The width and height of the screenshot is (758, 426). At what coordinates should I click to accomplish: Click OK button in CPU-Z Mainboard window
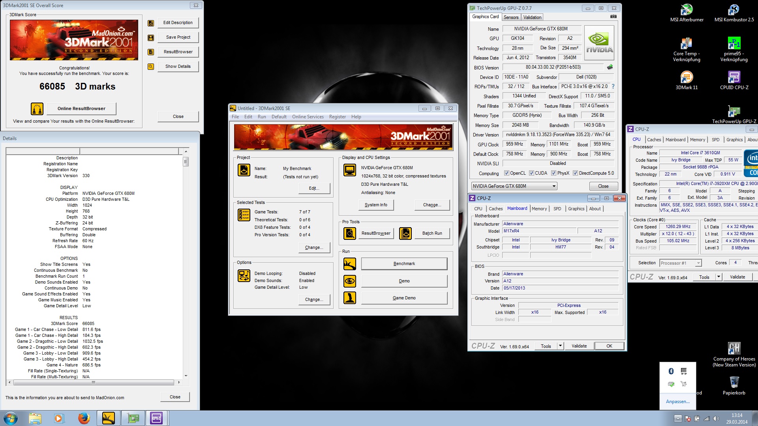(x=609, y=346)
